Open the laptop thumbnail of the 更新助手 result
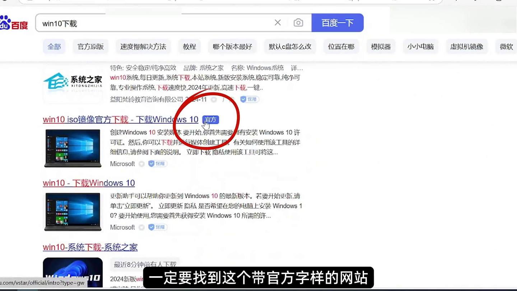 73,212
